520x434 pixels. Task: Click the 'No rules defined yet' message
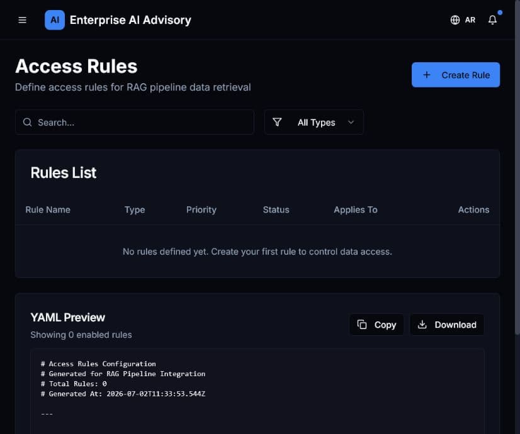(x=257, y=252)
